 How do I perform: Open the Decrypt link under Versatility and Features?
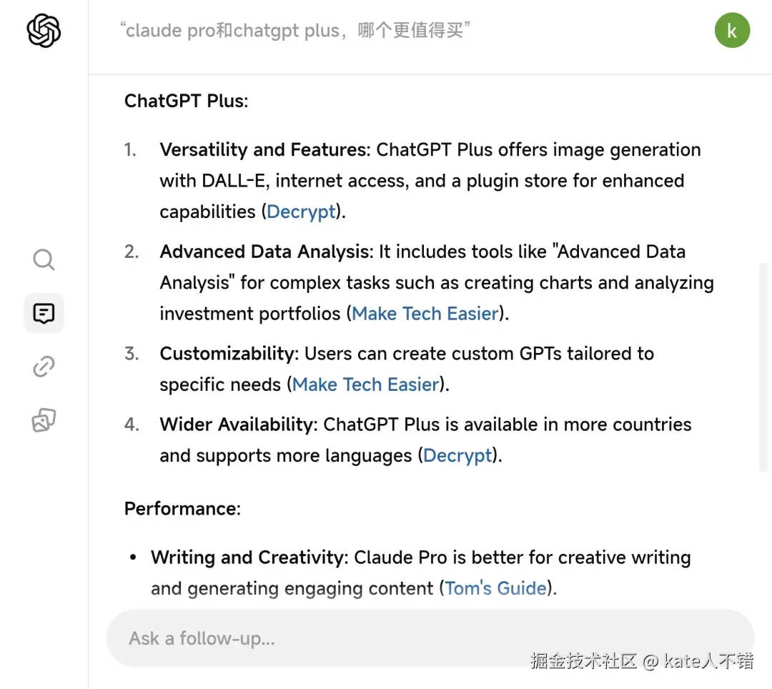click(301, 212)
